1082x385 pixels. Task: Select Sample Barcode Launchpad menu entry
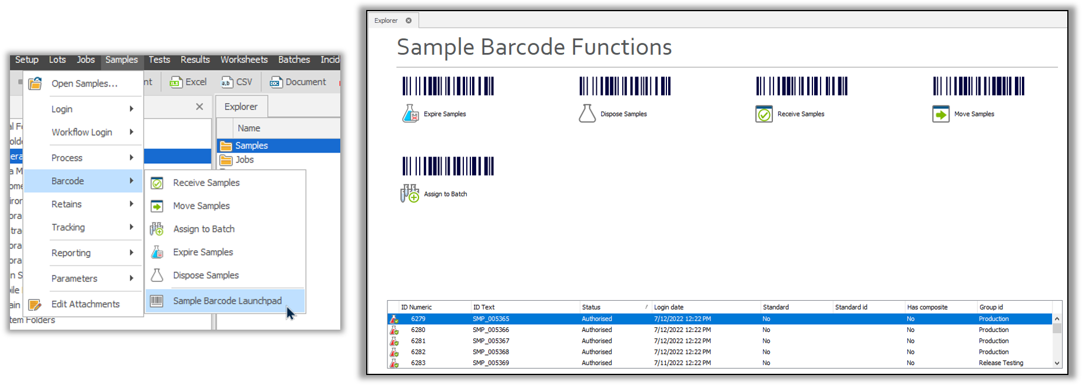point(227,301)
